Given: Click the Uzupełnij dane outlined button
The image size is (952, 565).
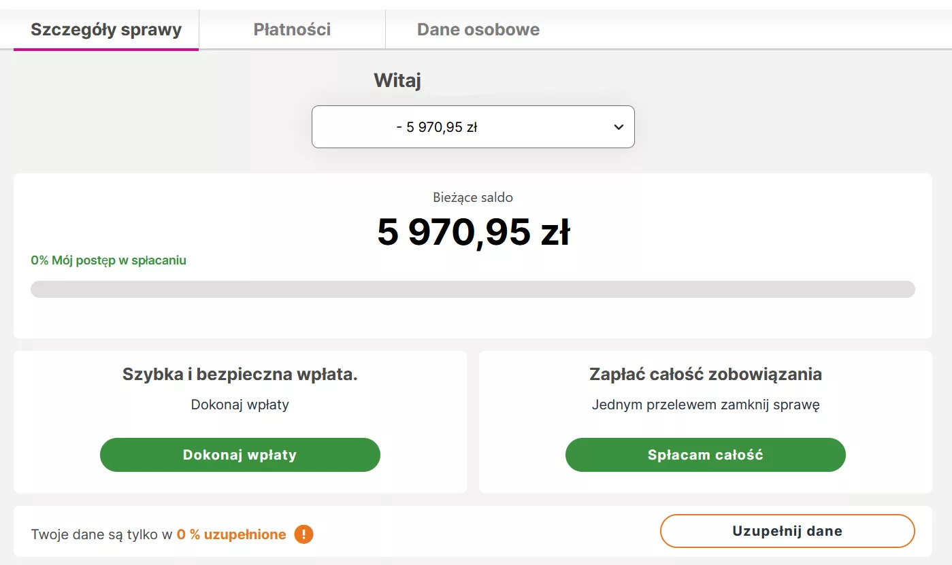Looking at the screenshot, I should coord(787,531).
